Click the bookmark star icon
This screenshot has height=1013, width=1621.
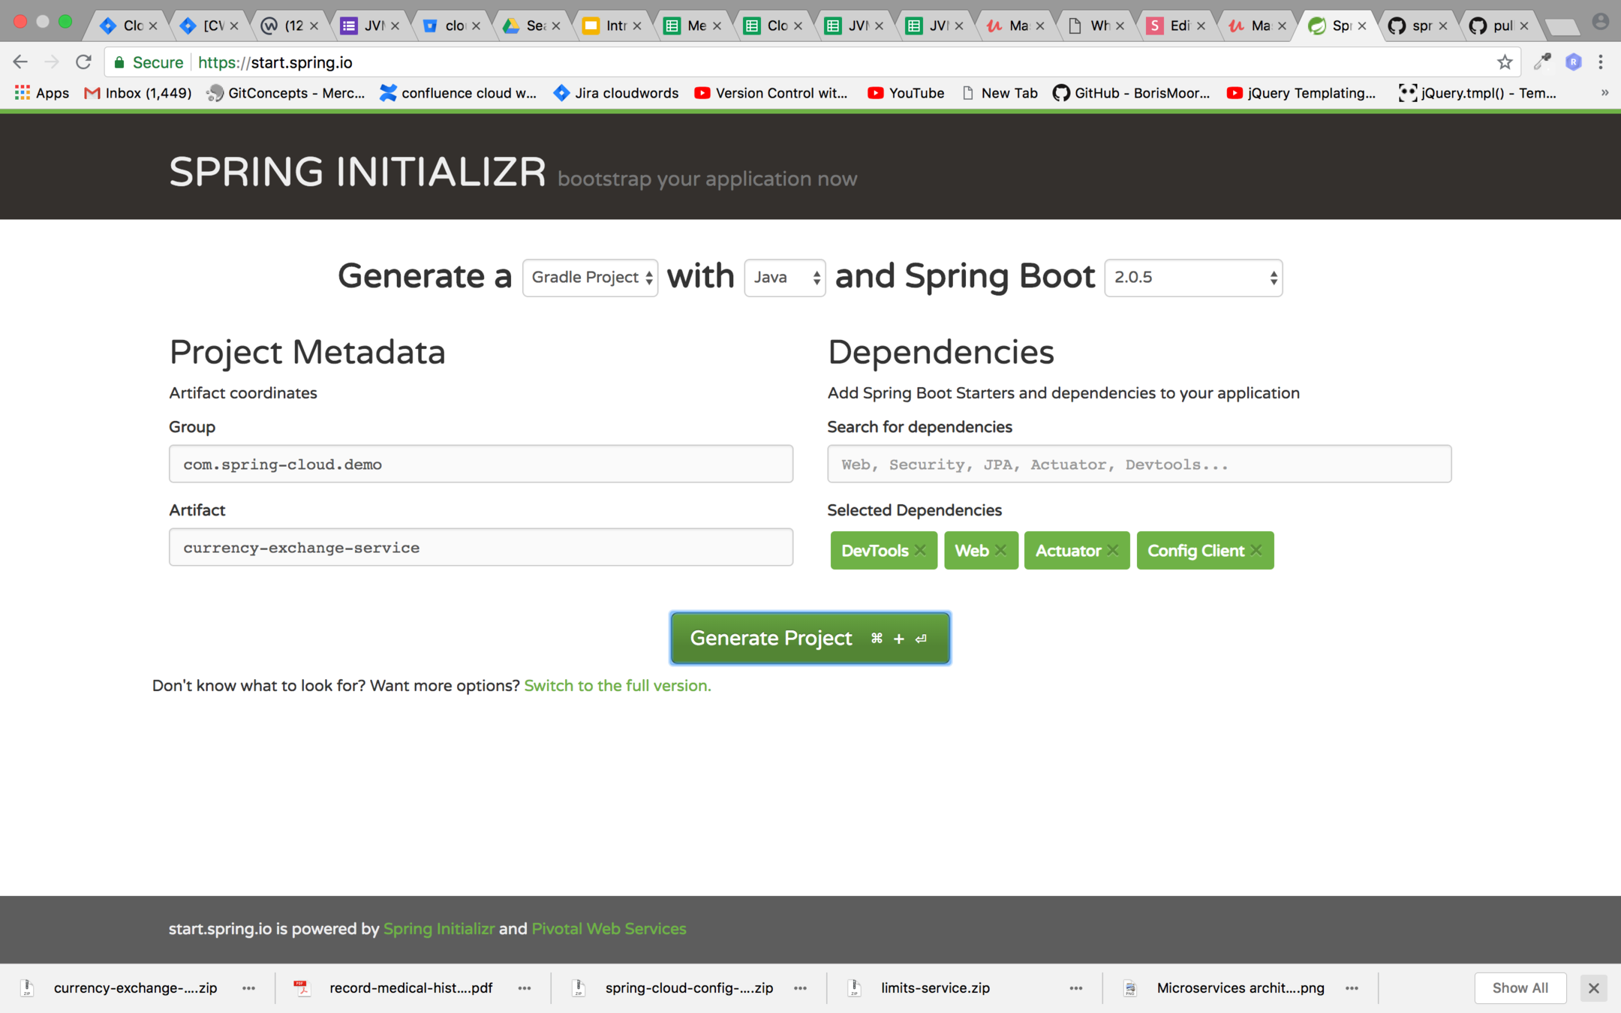pyautogui.click(x=1505, y=62)
